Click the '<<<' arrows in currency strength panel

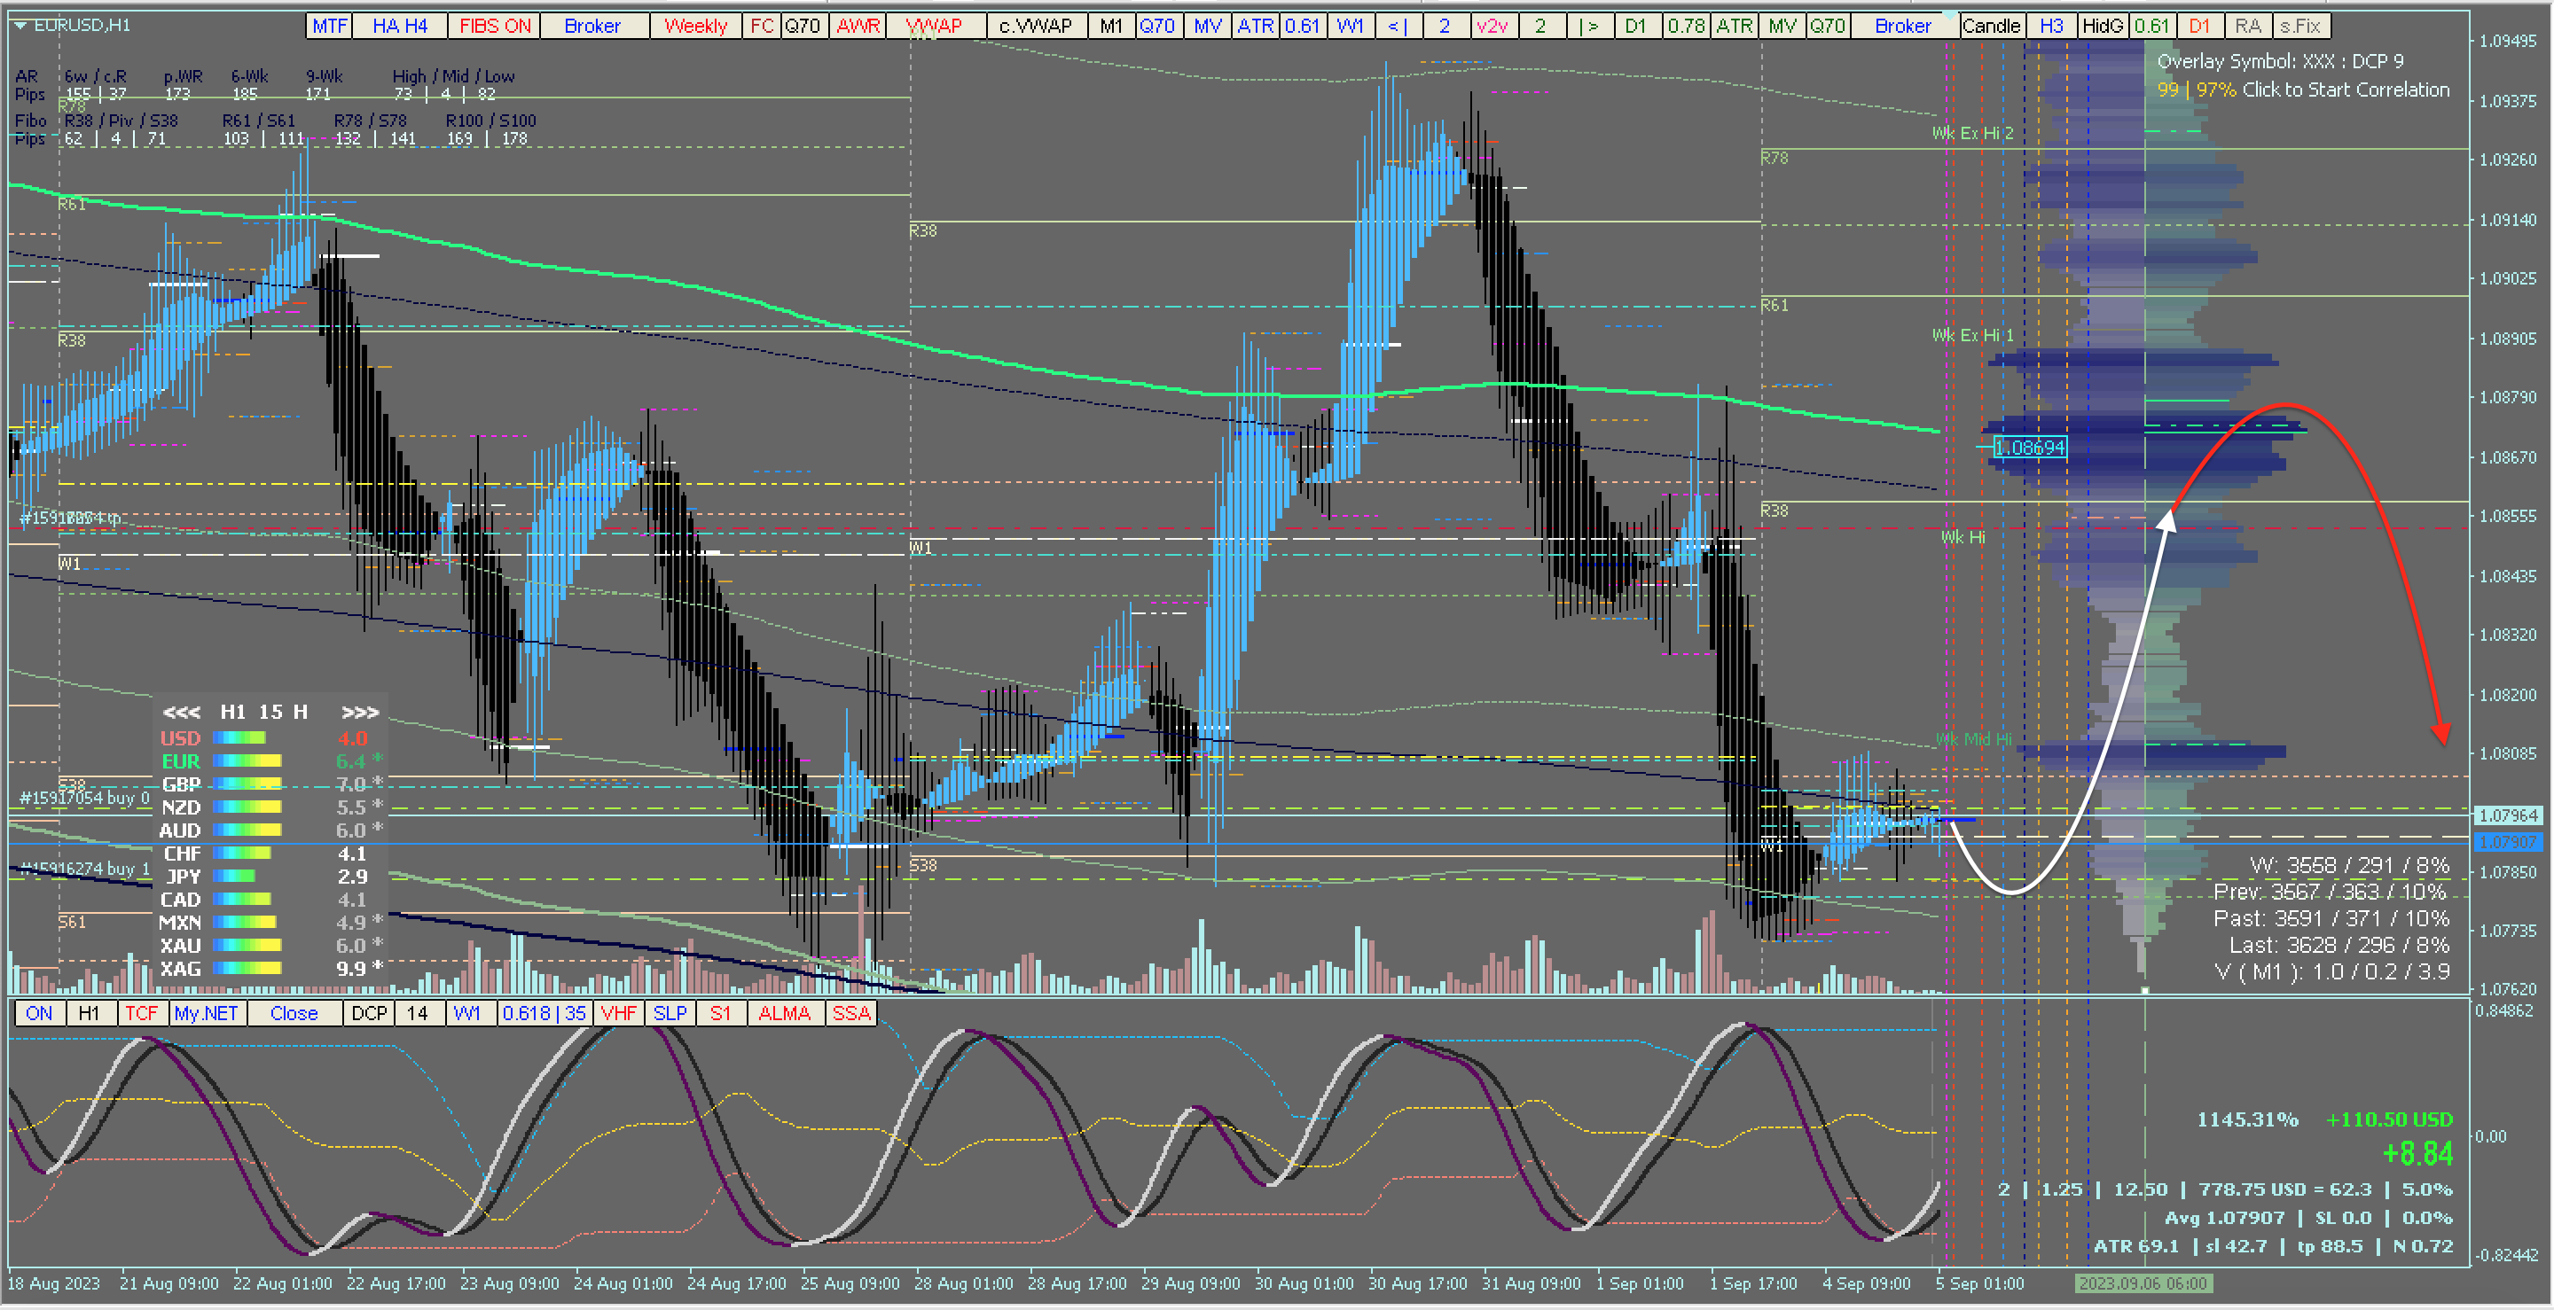182,712
